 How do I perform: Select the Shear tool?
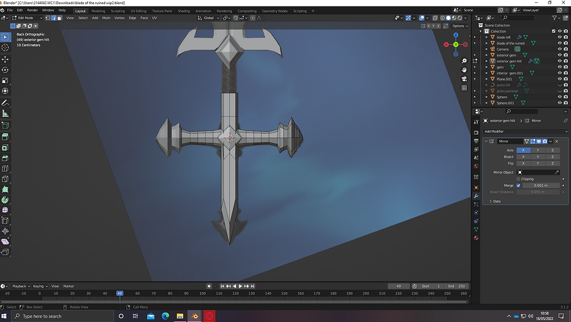coord(5,242)
